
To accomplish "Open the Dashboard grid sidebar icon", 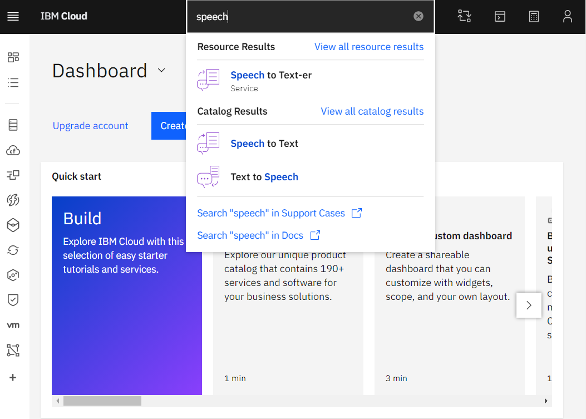I will pos(13,57).
